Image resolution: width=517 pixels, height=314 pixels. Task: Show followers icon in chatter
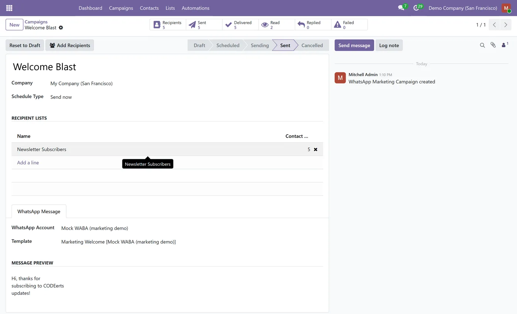(x=505, y=45)
